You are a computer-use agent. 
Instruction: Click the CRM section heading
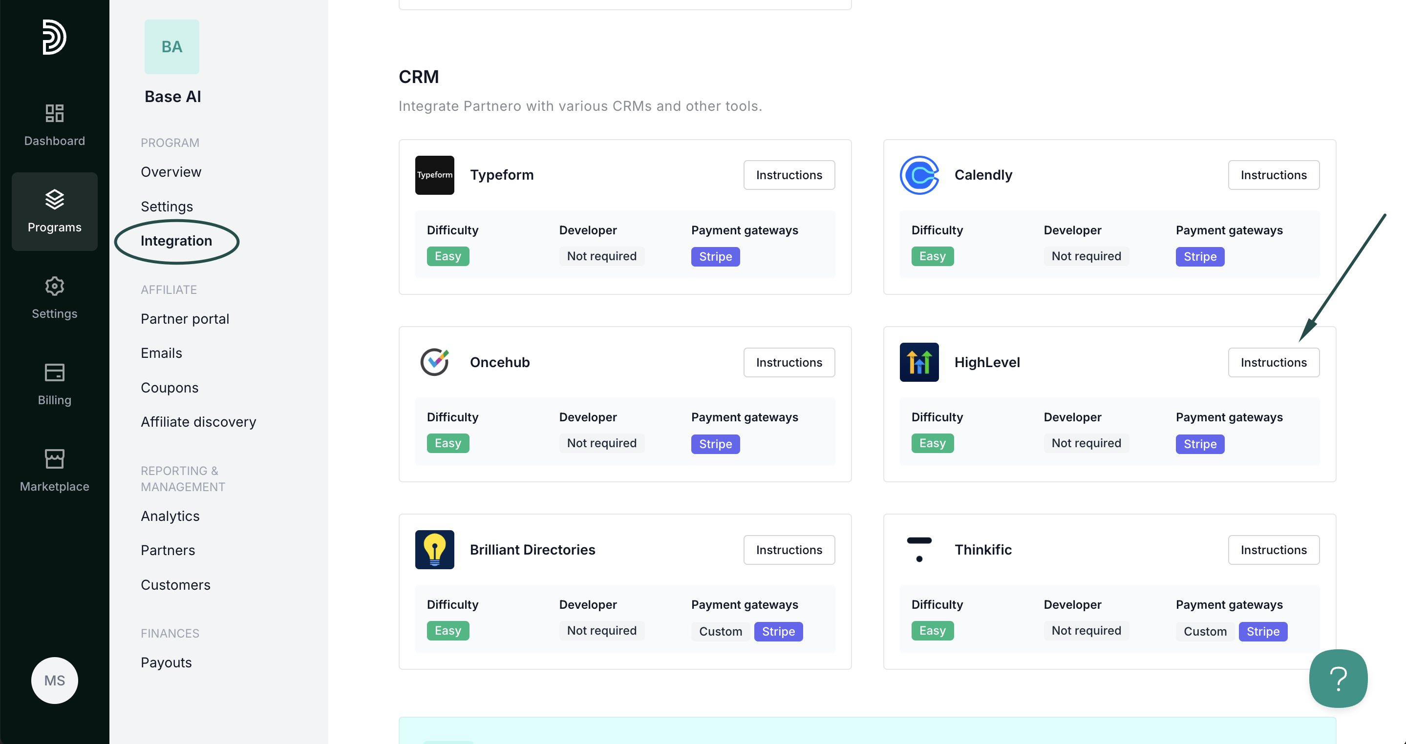pyautogui.click(x=419, y=77)
